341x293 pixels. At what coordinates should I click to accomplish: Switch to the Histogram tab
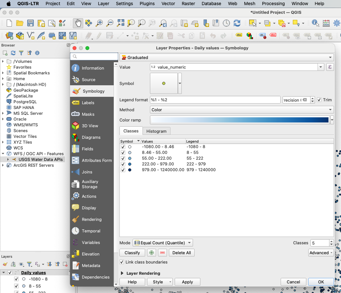click(x=156, y=131)
